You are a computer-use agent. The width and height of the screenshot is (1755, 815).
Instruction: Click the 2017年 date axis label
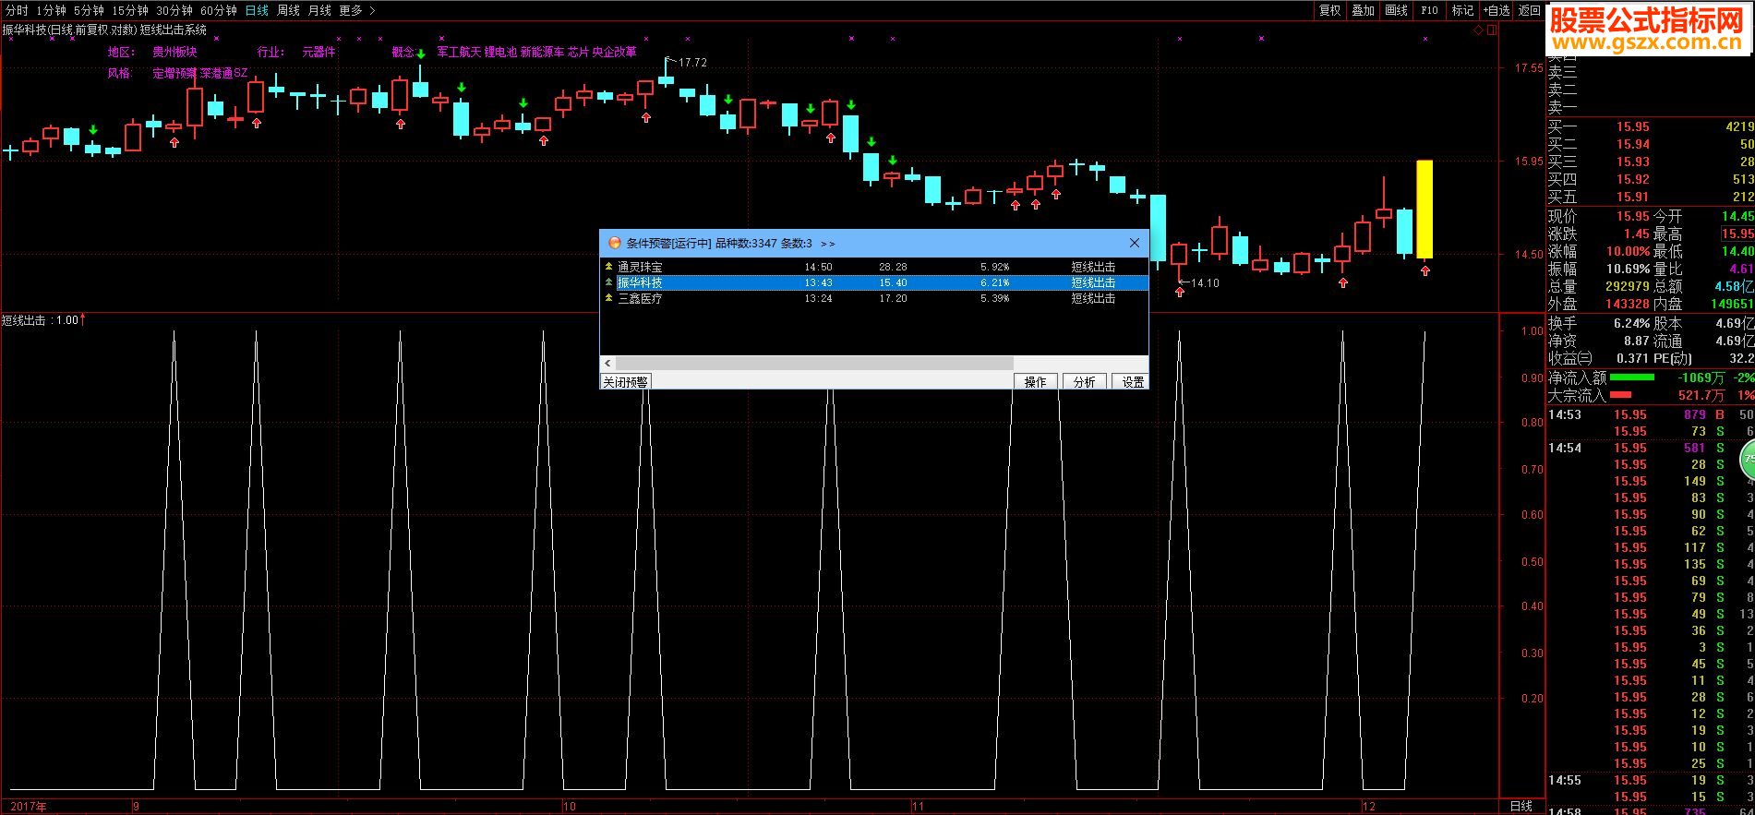point(29,806)
